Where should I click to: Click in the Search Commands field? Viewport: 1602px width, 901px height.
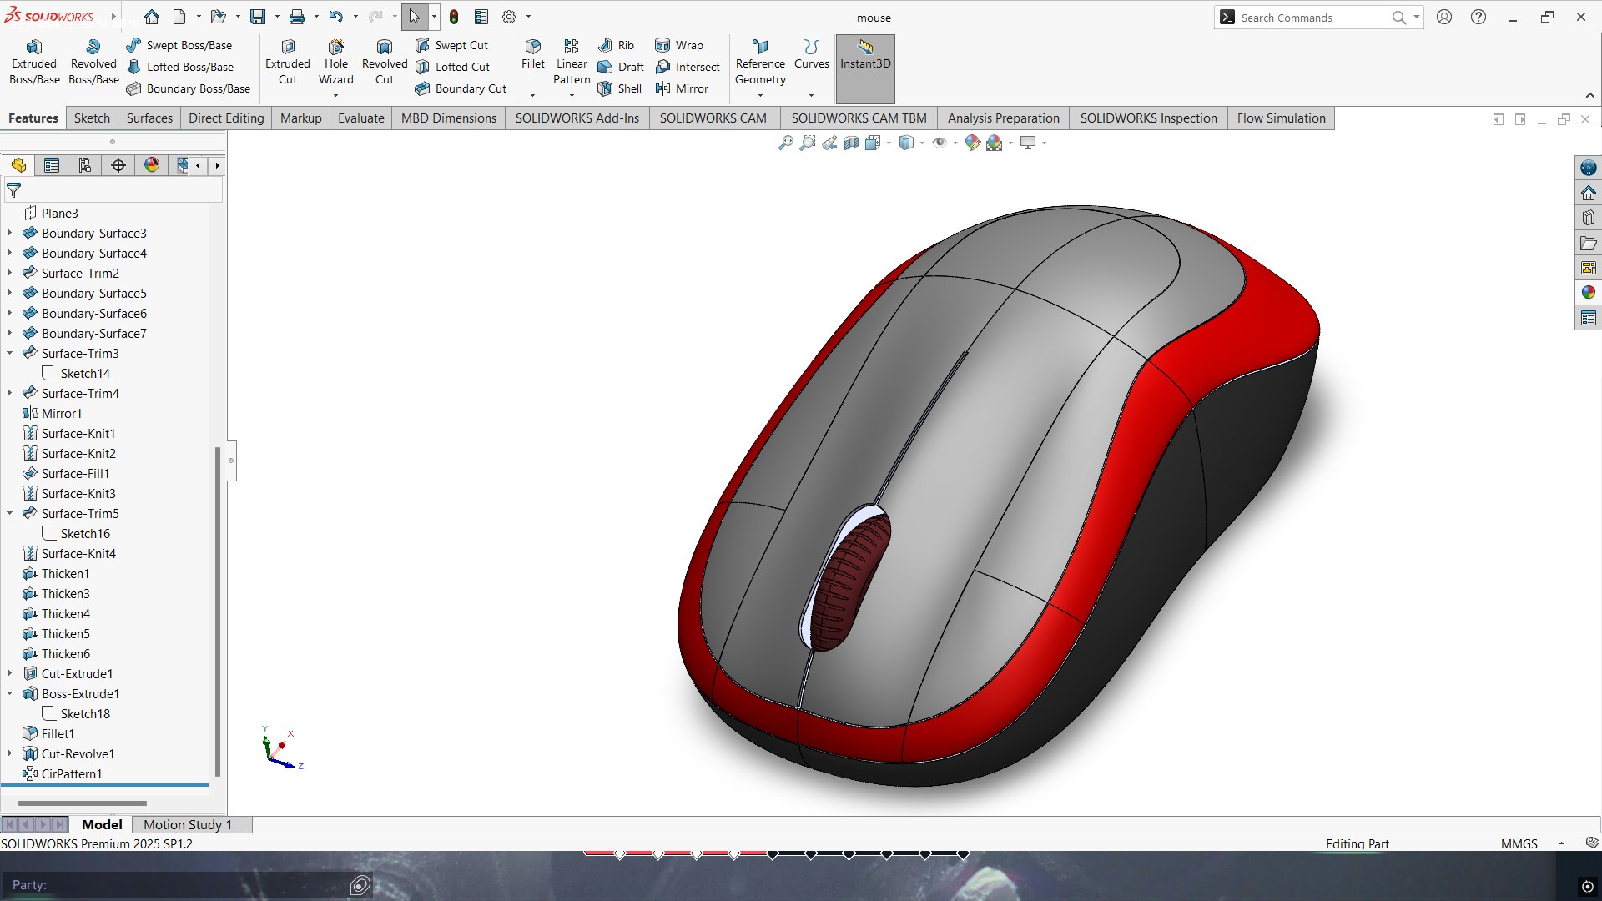click(x=1313, y=18)
